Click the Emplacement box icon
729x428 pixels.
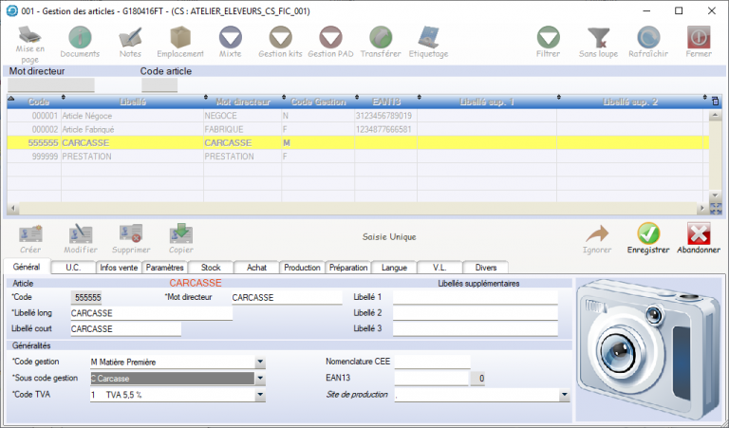pos(180,37)
